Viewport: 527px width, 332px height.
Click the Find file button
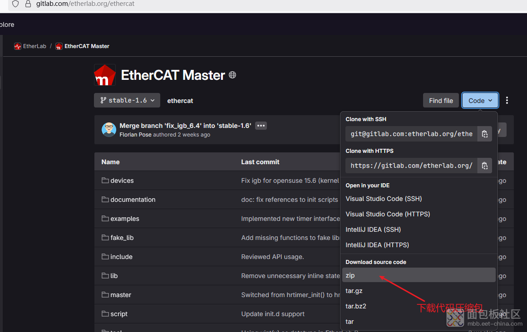pos(441,101)
